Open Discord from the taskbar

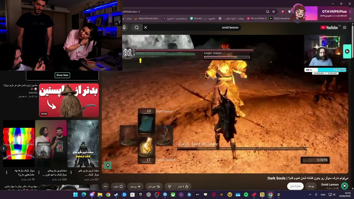(92, 195)
